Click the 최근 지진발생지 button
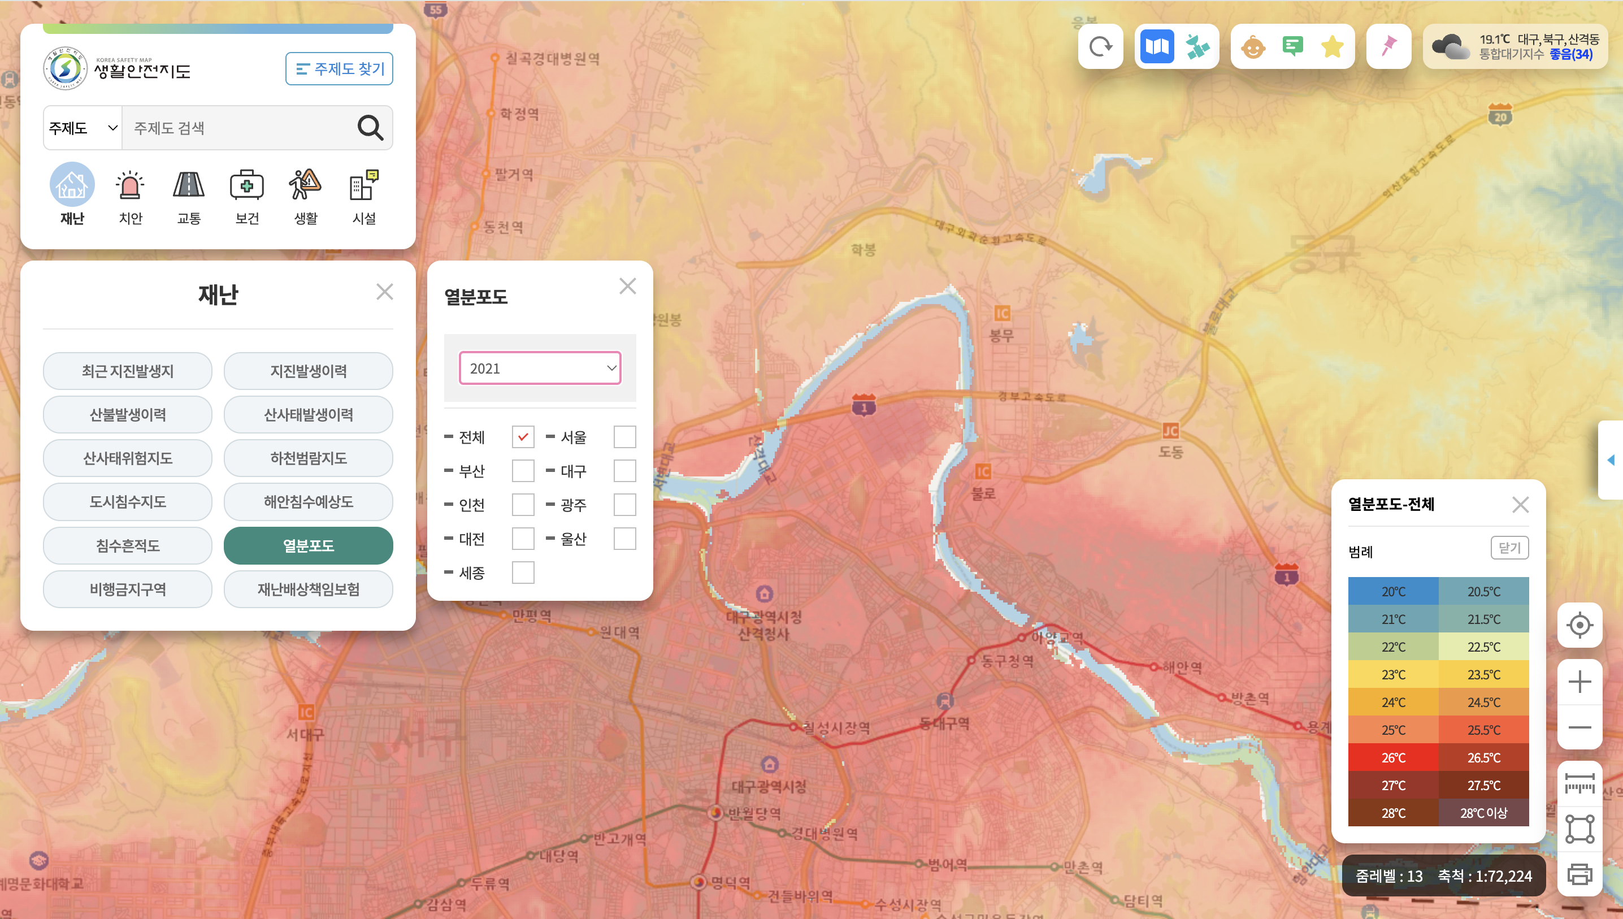This screenshot has height=919, width=1623. [x=128, y=371]
